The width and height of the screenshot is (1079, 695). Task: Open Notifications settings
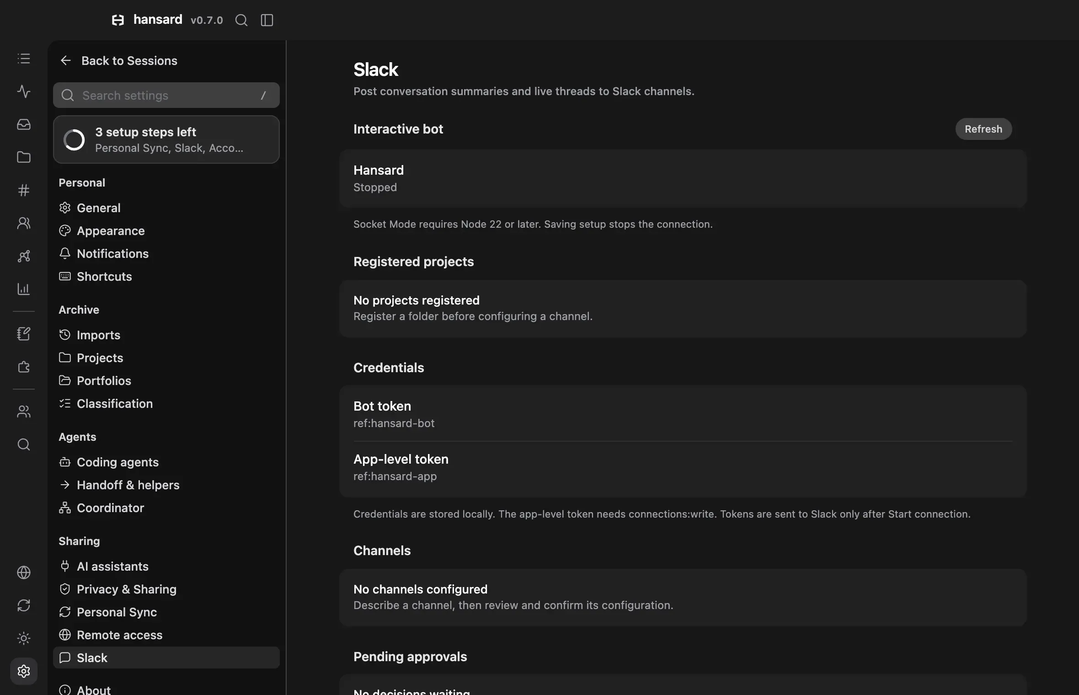click(166, 254)
